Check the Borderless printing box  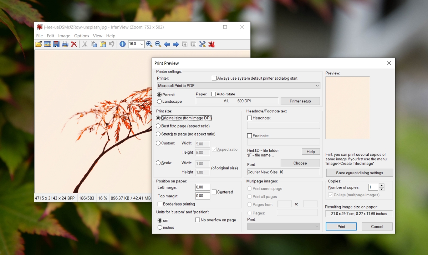click(x=160, y=204)
